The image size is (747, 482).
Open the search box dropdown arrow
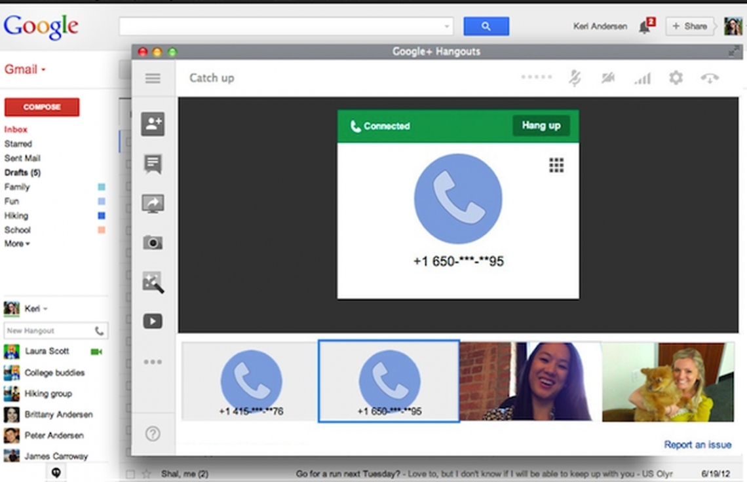[446, 27]
